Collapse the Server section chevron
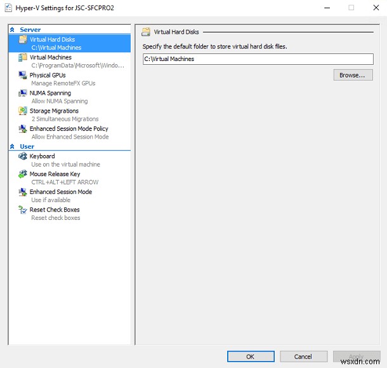The width and height of the screenshot is (387, 368). (x=12, y=30)
